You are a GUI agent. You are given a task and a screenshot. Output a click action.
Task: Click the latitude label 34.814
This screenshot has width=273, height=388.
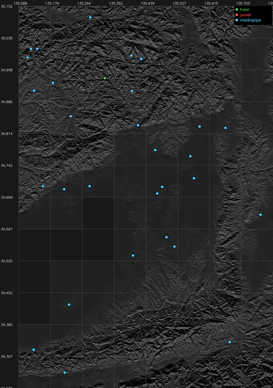pyautogui.click(x=7, y=134)
